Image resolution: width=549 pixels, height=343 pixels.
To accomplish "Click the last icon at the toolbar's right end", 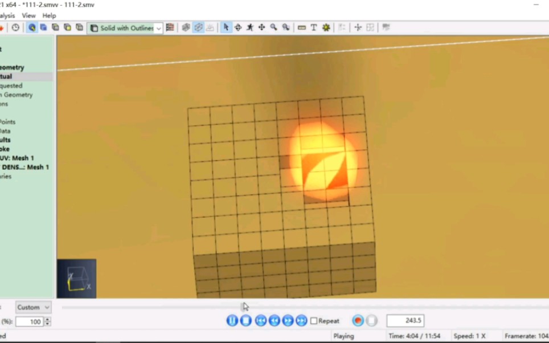I will click(x=386, y=27).
